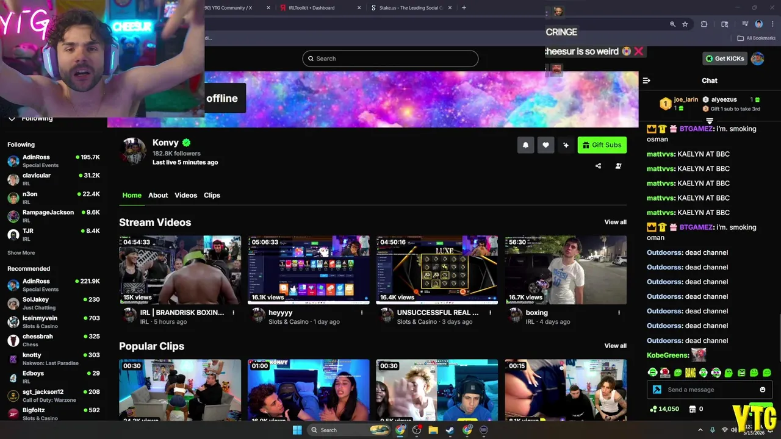This screenshot has height=439, width=781.
Task: Open options for UNSUCCESSFUL REAL video
Action: click(x=490, y=313)
